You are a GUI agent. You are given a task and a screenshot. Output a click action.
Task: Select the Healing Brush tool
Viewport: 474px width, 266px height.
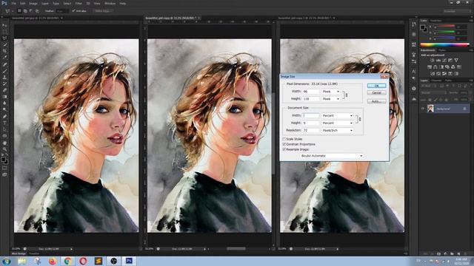[4, 64]
